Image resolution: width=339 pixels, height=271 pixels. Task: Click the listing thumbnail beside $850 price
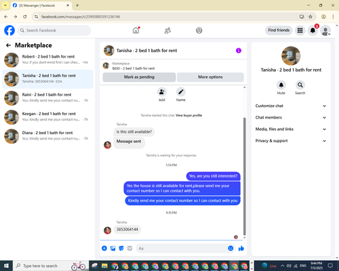point(106,66)
